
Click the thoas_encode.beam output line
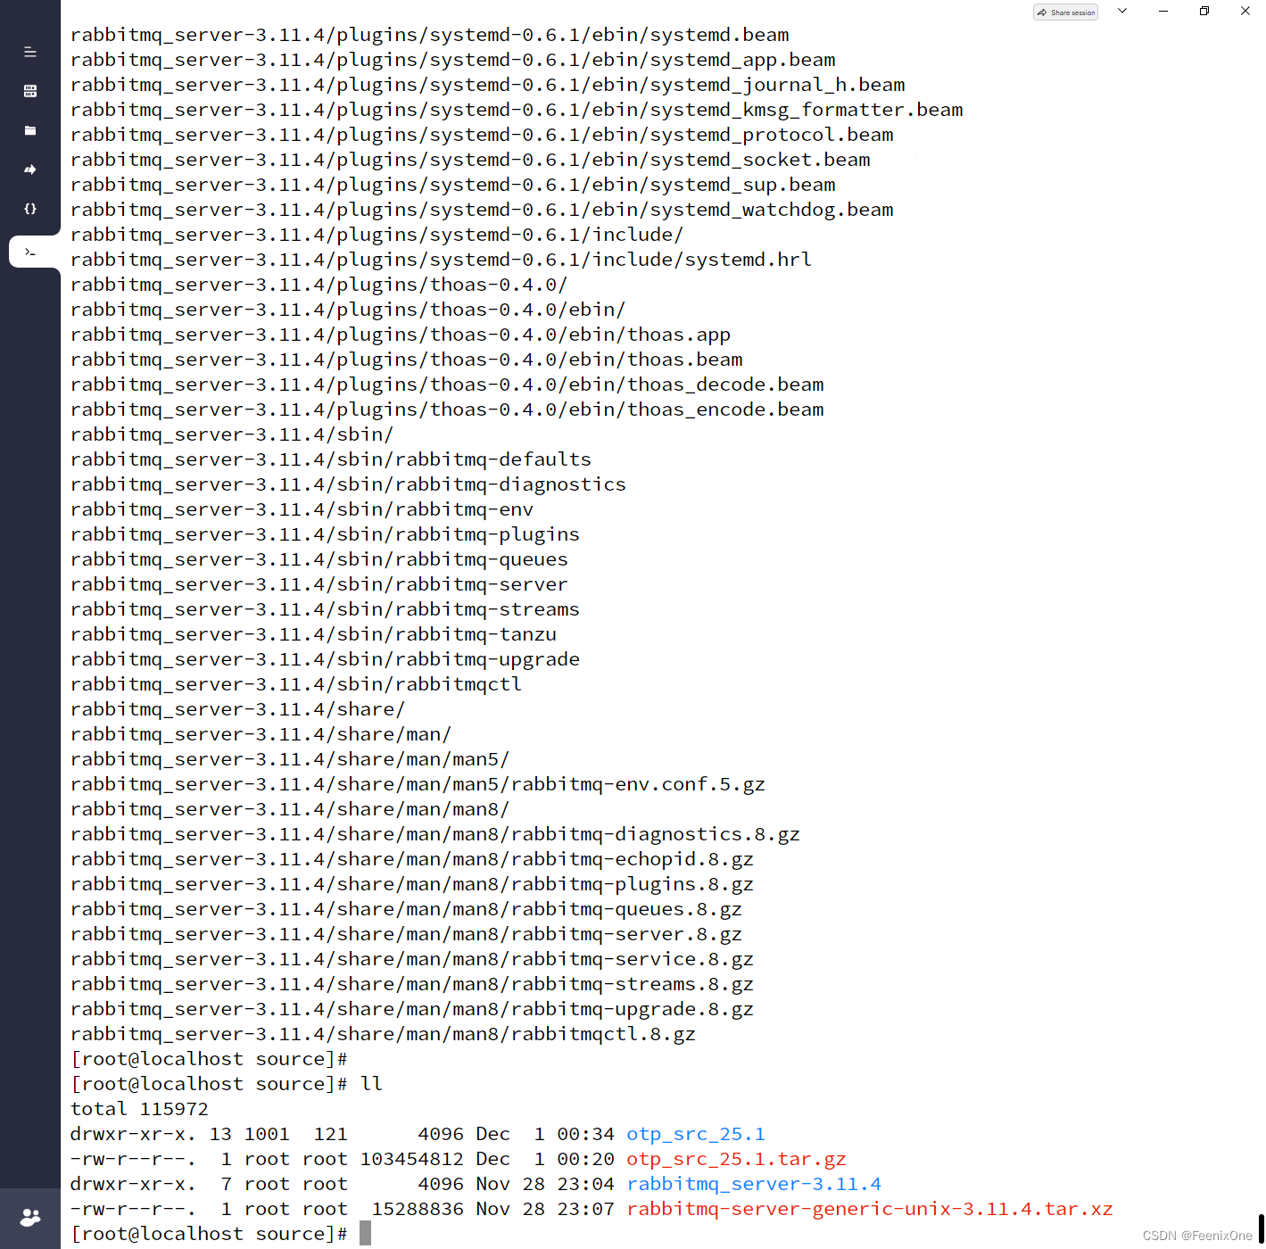pyautogui.click(x=447, y=409)
